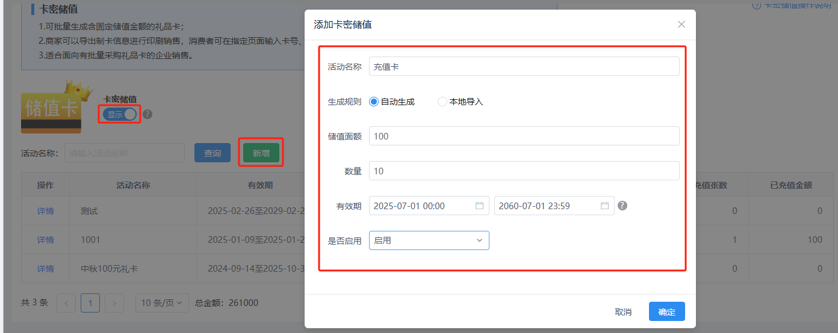838x333 pixels.
Task: Click the calendar icon in end date field
Action: click(604, 206)
